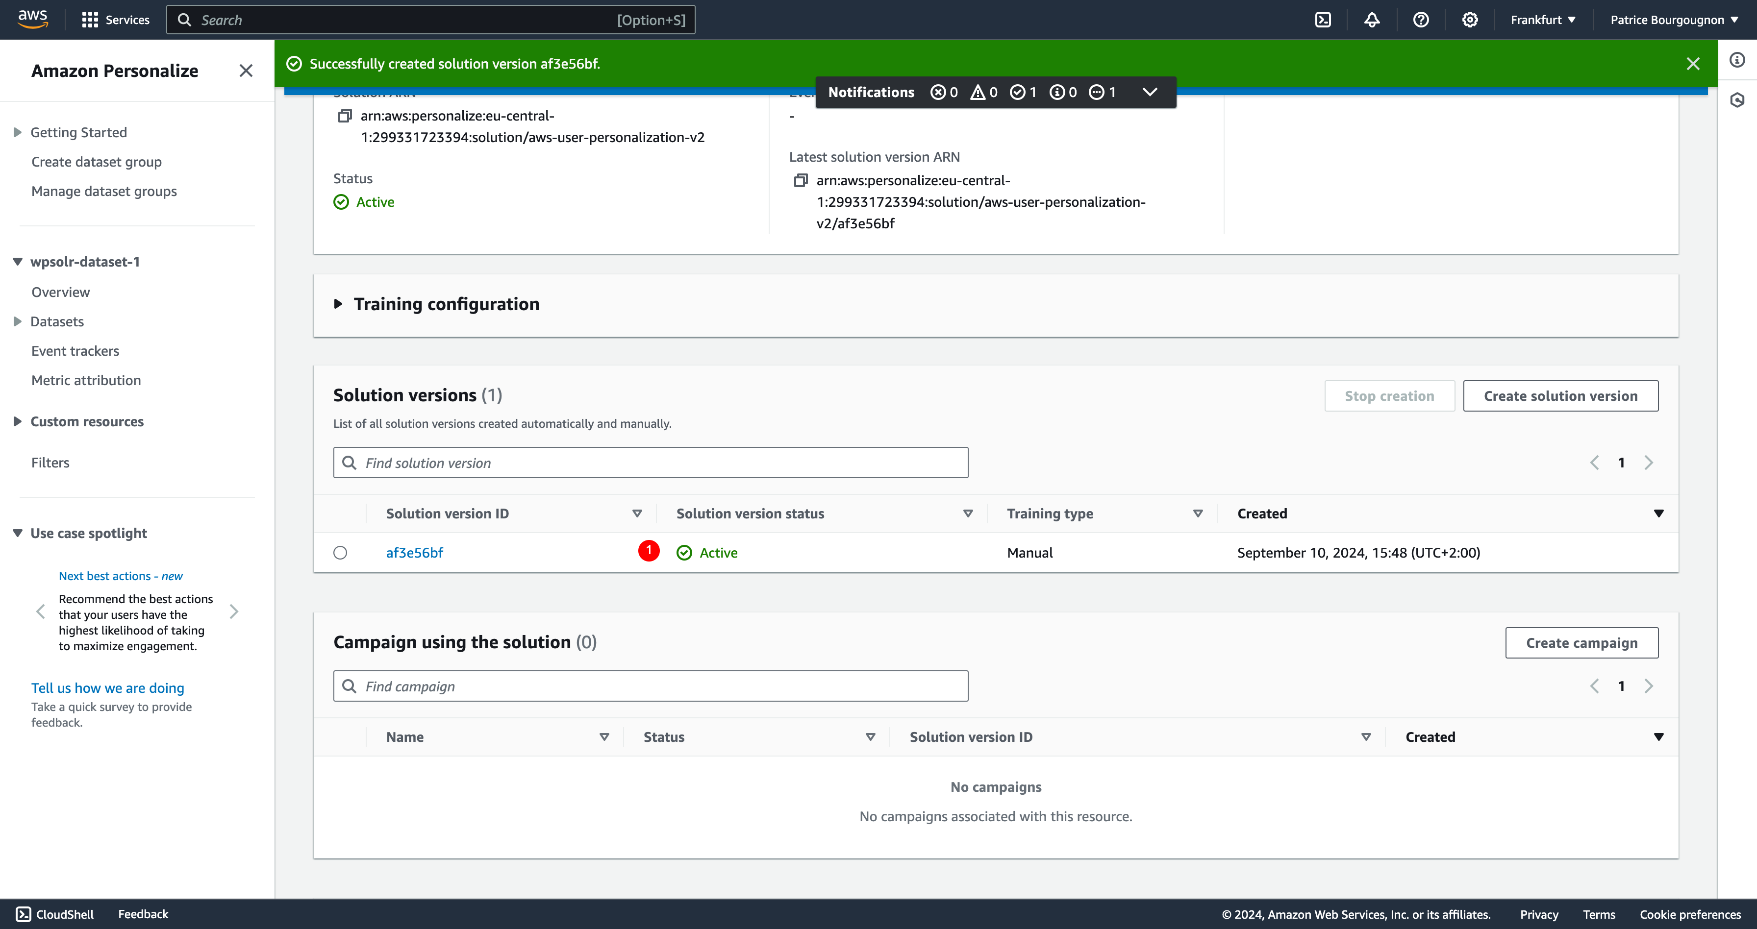
Task: Click the Feedback link in footer
Action: click(143, 914)
